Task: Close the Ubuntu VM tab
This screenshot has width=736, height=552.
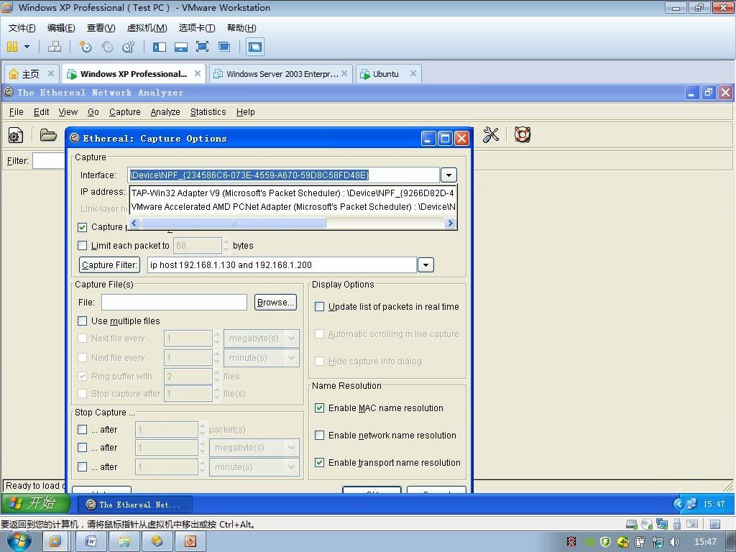Action: pyautogui.click(x=413, y=73)
